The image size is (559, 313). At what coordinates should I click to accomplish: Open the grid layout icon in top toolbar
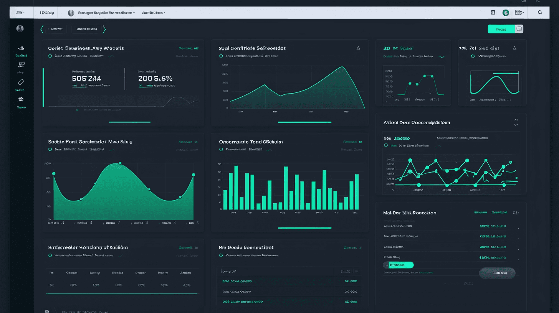point(493,12)
